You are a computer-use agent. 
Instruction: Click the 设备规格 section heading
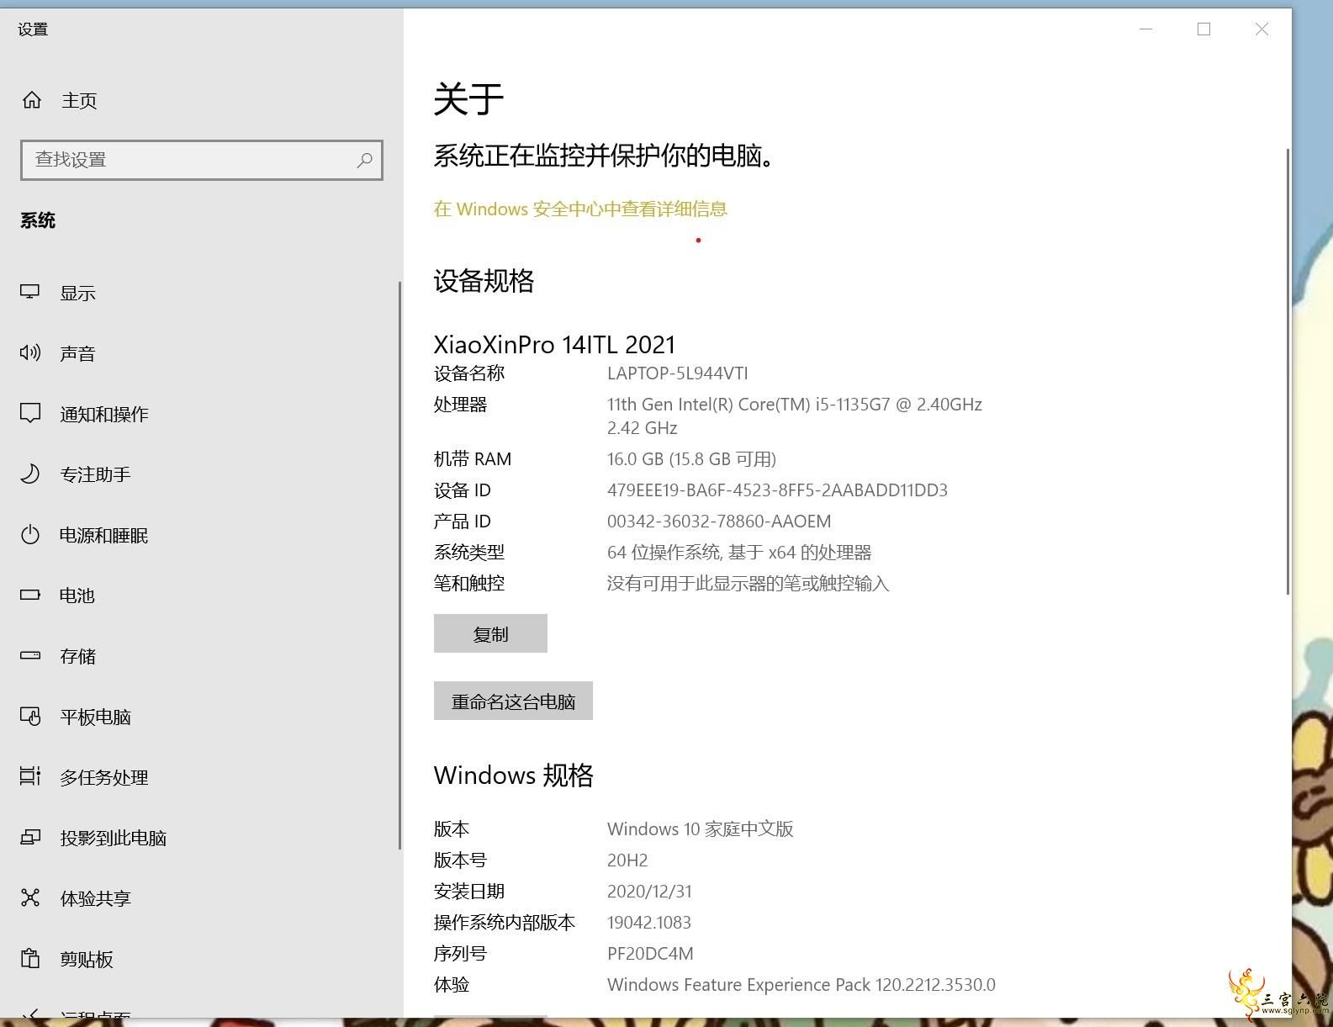coord(484,281)
